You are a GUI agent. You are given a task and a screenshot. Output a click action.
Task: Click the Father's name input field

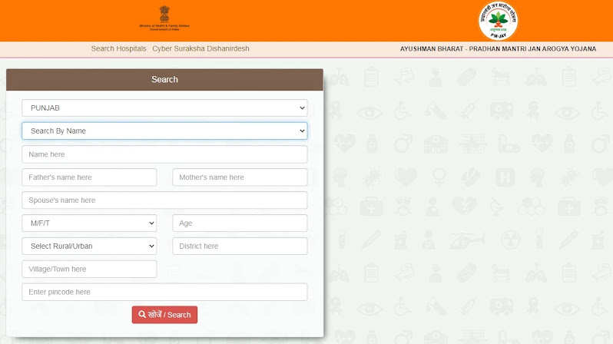tap(89, 177)
